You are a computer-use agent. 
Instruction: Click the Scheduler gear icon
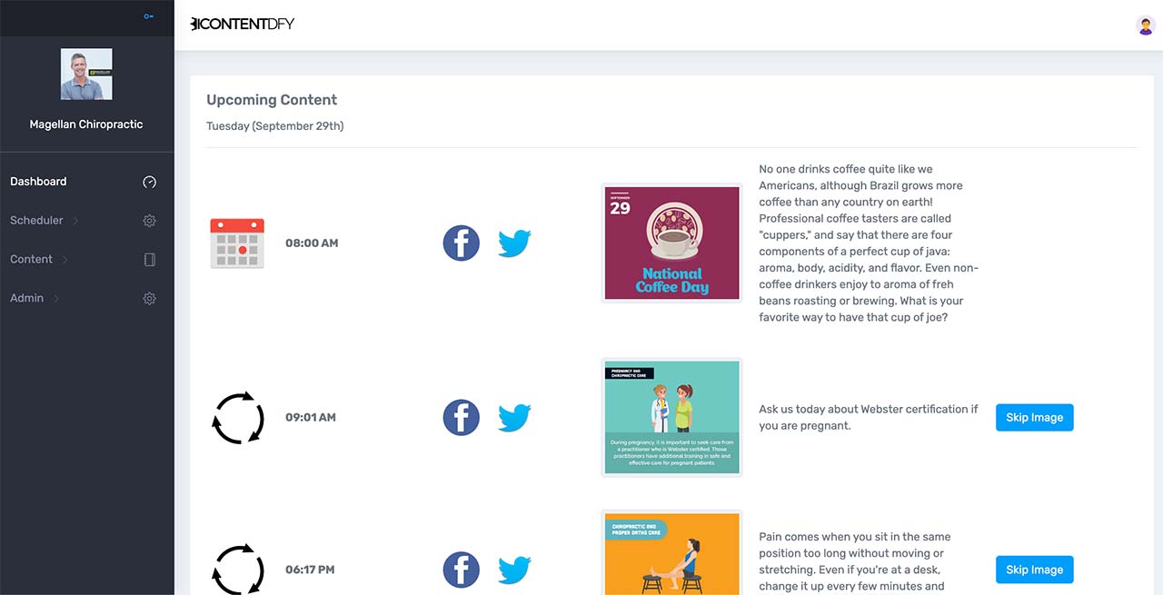click(x=150, y=221)
